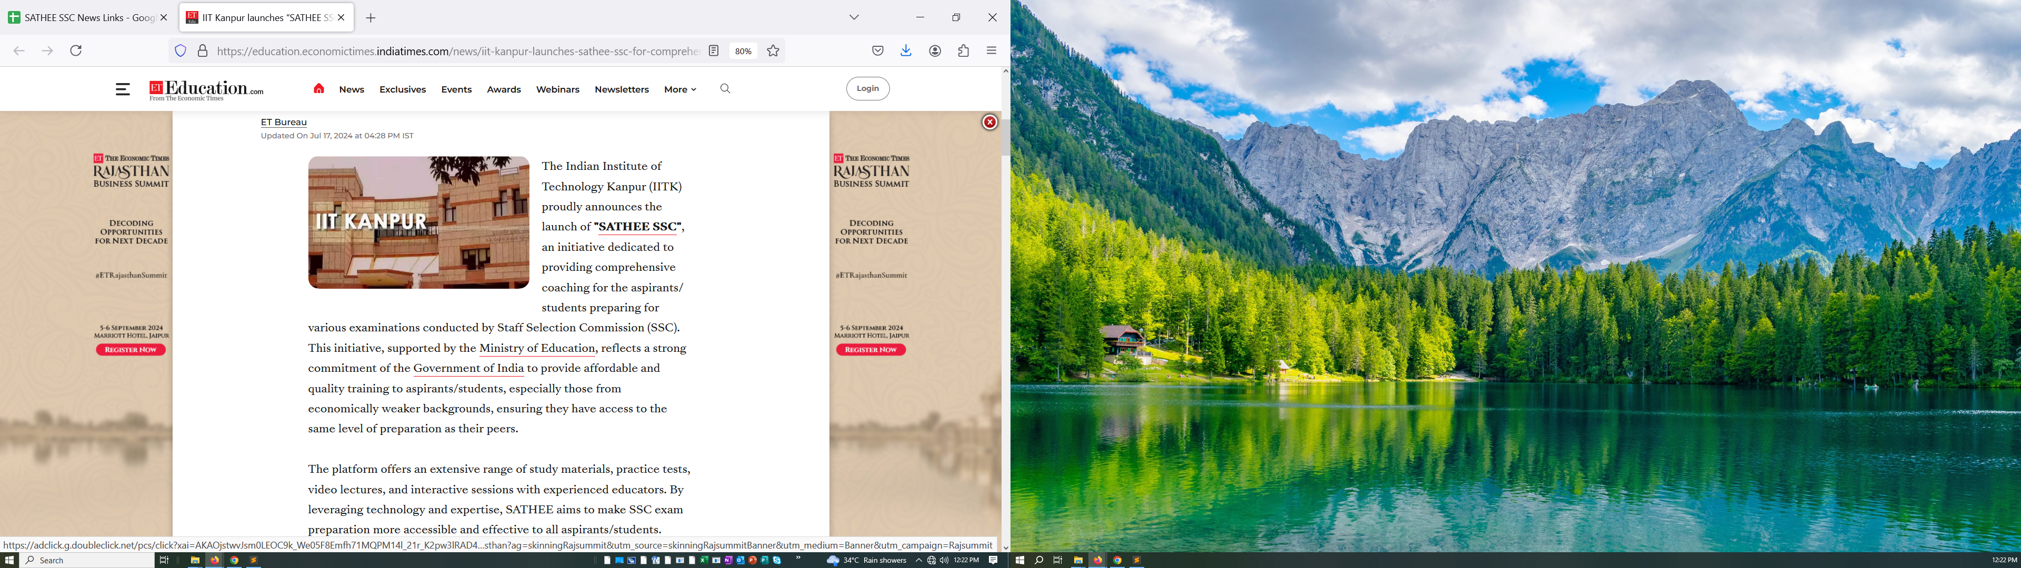Open the Webinars menu item

tap(558, 89)
